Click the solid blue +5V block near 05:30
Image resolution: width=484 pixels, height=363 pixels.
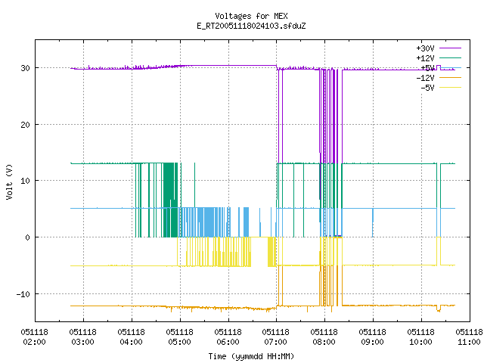pos(209,222)
